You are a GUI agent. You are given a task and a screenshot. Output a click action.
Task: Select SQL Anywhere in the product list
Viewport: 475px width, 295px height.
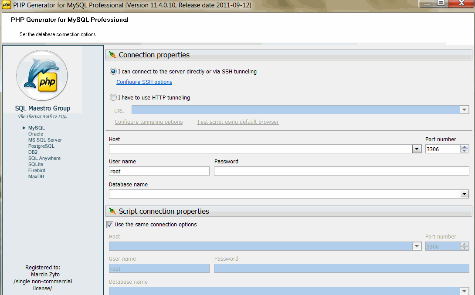coord(44,158)
